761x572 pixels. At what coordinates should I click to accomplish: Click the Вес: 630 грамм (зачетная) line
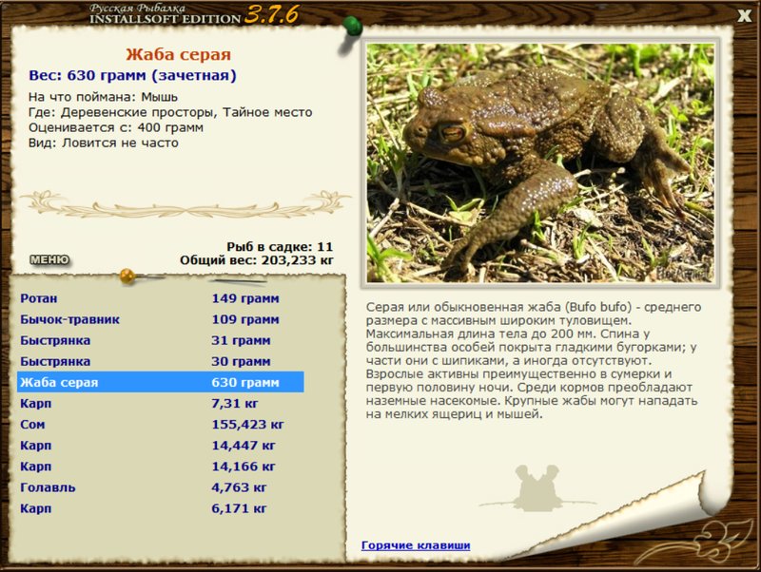[132, 76]
